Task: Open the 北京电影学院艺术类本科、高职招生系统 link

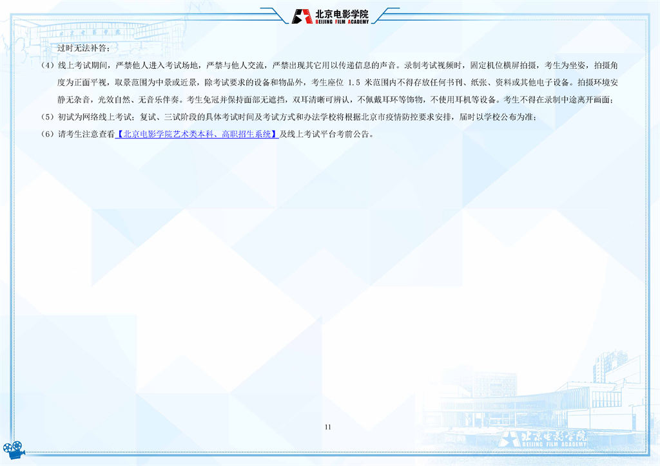Action: click(x=197, y=135)
